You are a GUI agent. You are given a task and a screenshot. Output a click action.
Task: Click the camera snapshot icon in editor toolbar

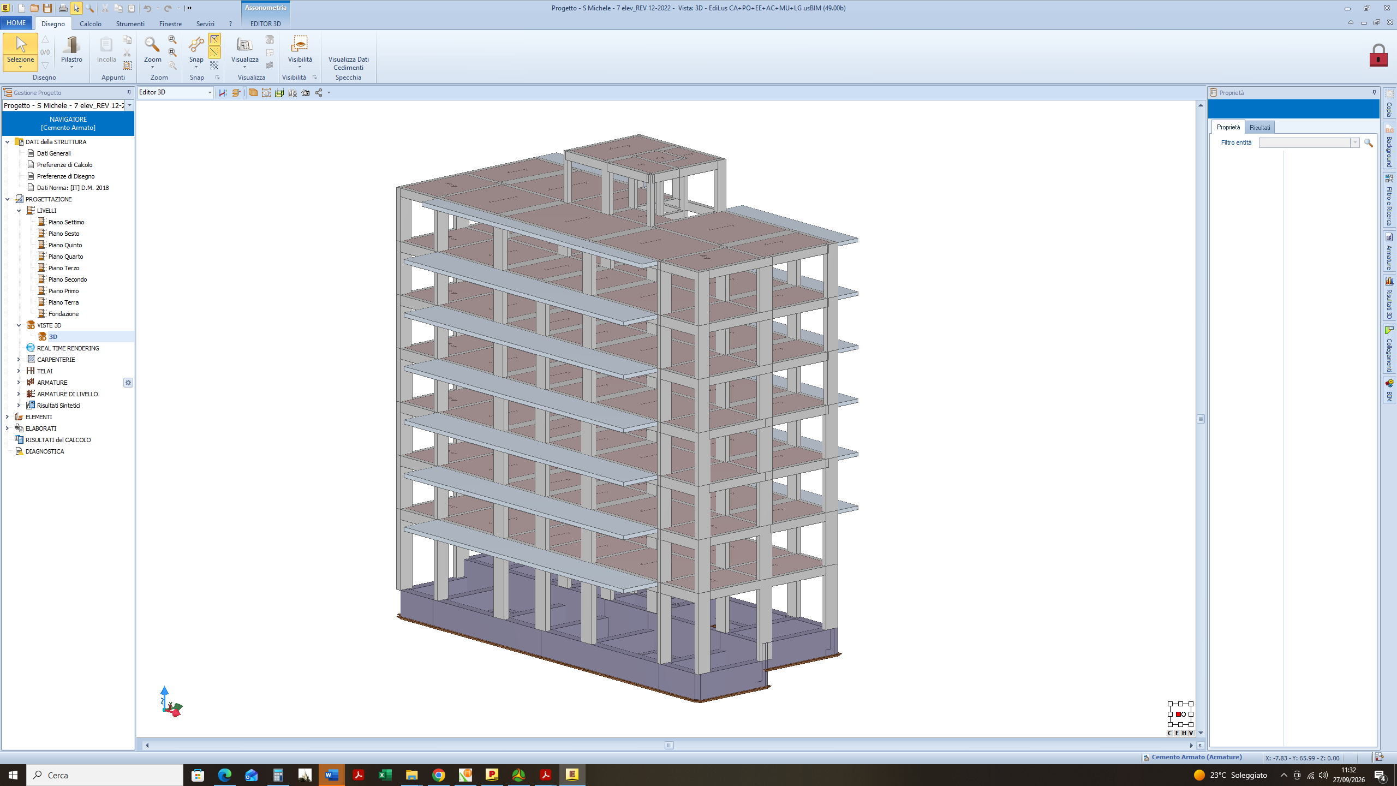[x=306, y=93]
